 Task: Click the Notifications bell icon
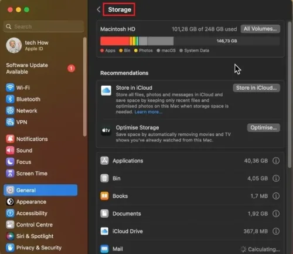(x=10, y=139)
